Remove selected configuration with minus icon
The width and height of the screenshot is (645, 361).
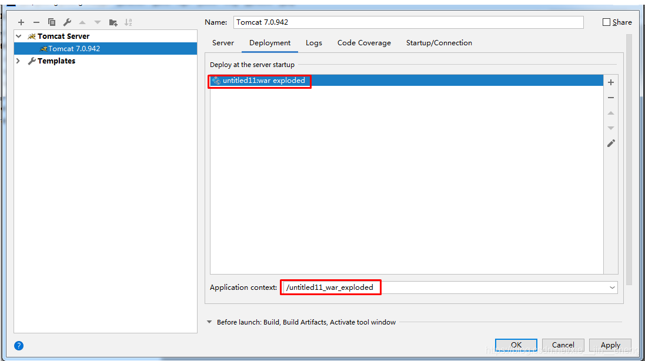tap(36, 22)
